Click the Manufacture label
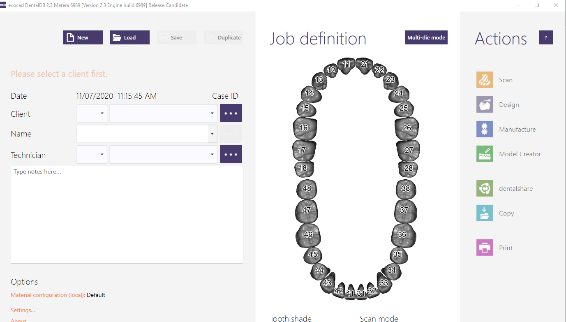This screenshot has width=566, height=322. pyautogui.click(x=517, y=130)
